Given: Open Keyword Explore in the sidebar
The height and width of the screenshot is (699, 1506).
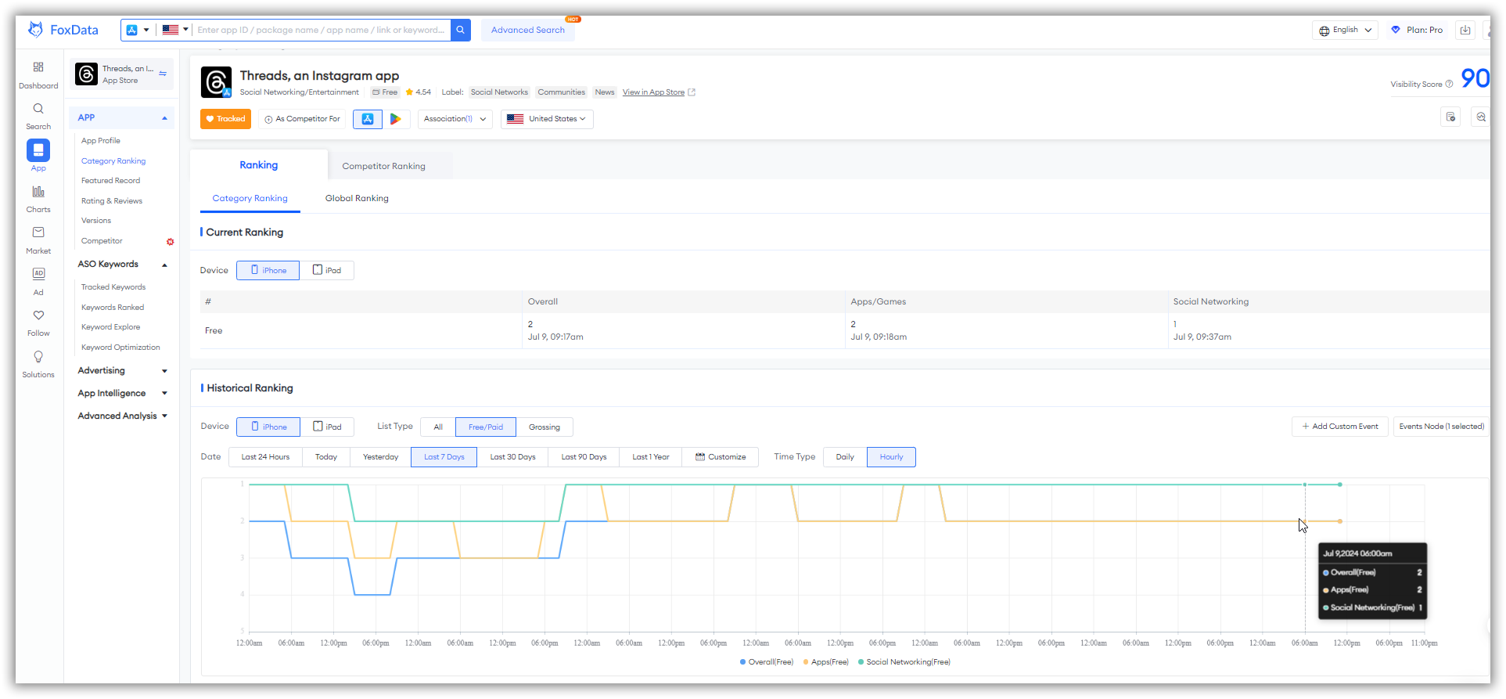Looking at the screenshot, I should click(111, 327).
